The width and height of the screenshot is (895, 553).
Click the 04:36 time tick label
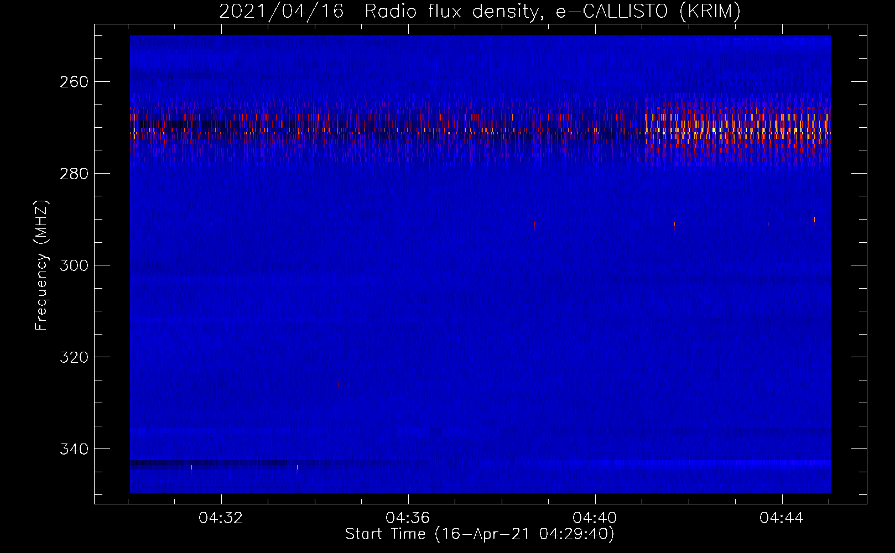pyautogui.click(x=408, y=518)
